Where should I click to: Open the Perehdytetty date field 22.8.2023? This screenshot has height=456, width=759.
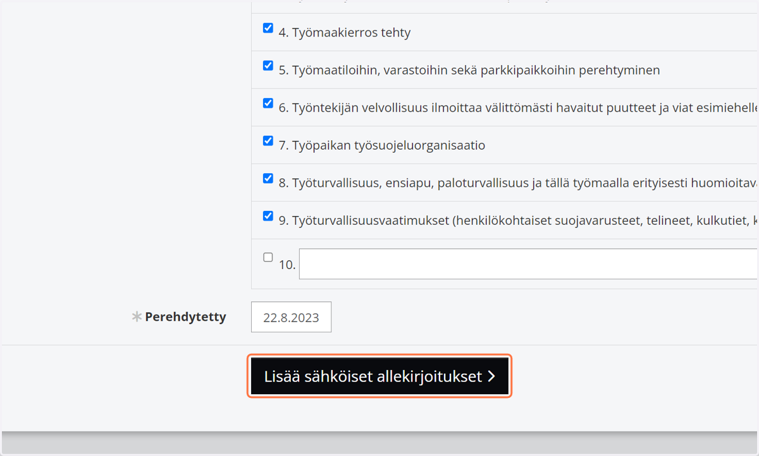(x=291, y=317)
